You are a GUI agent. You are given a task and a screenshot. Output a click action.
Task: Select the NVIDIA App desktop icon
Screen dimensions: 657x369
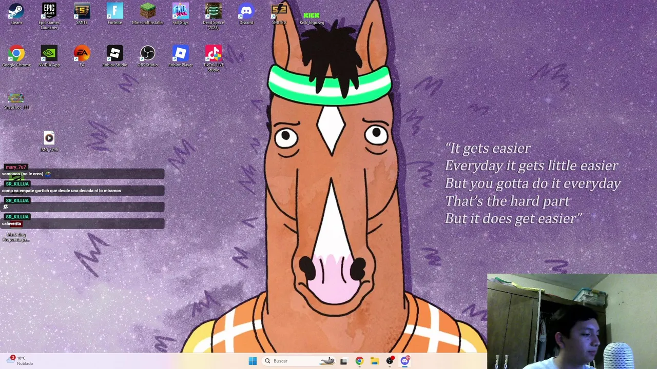tap(49, 56)
